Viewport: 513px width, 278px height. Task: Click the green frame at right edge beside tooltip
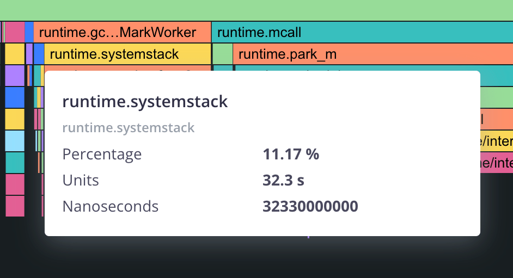(x=496, y=97)
